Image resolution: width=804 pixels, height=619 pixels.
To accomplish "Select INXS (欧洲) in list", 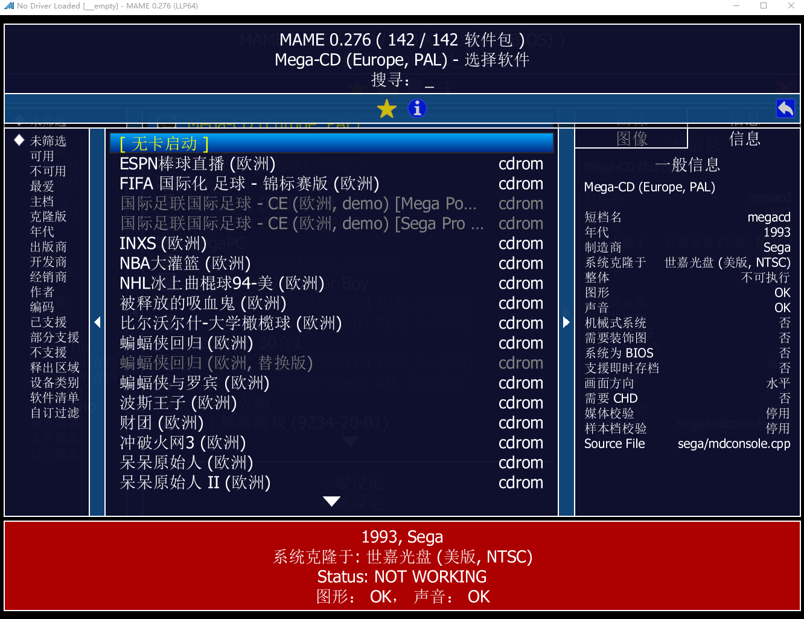I will click(331, 243).
